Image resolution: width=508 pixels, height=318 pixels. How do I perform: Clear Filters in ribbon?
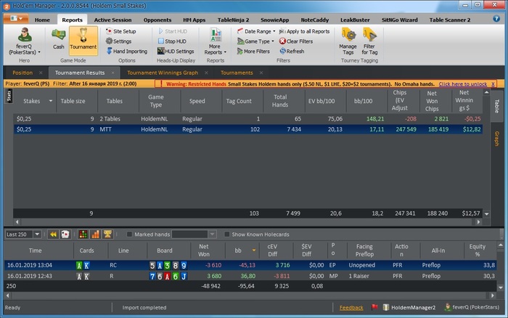pos(296,41)
